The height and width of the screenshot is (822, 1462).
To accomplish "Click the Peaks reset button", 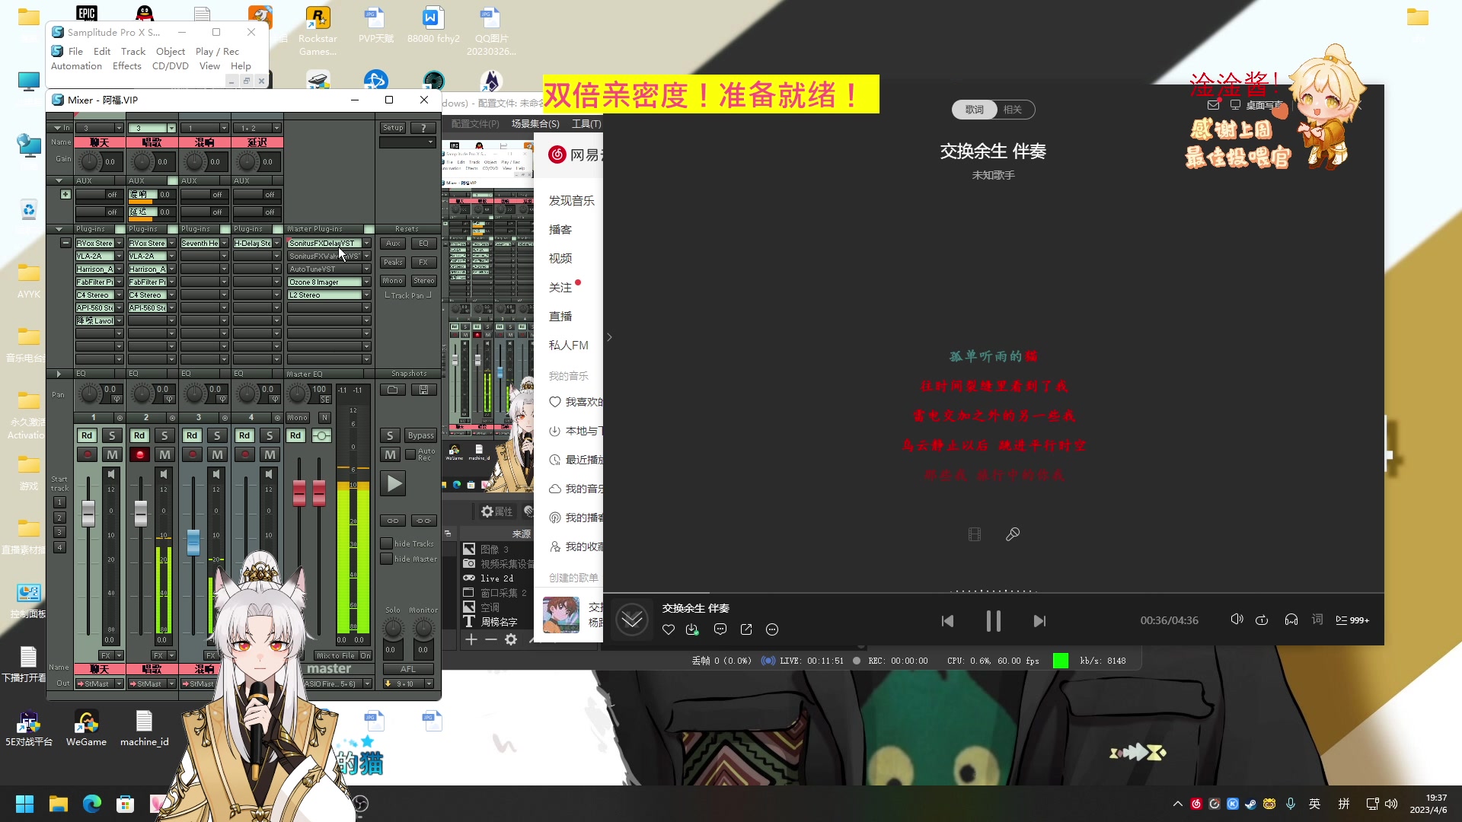I will (x=393, y=263).
